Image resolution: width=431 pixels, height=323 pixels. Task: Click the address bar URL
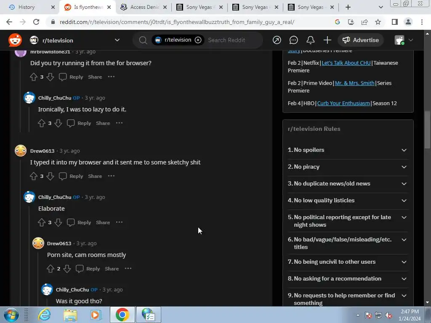click(177, 22)
